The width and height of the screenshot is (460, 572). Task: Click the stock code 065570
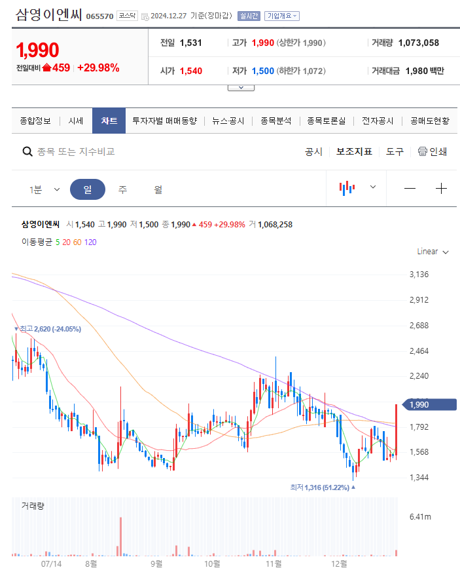[x=100, y=16]
